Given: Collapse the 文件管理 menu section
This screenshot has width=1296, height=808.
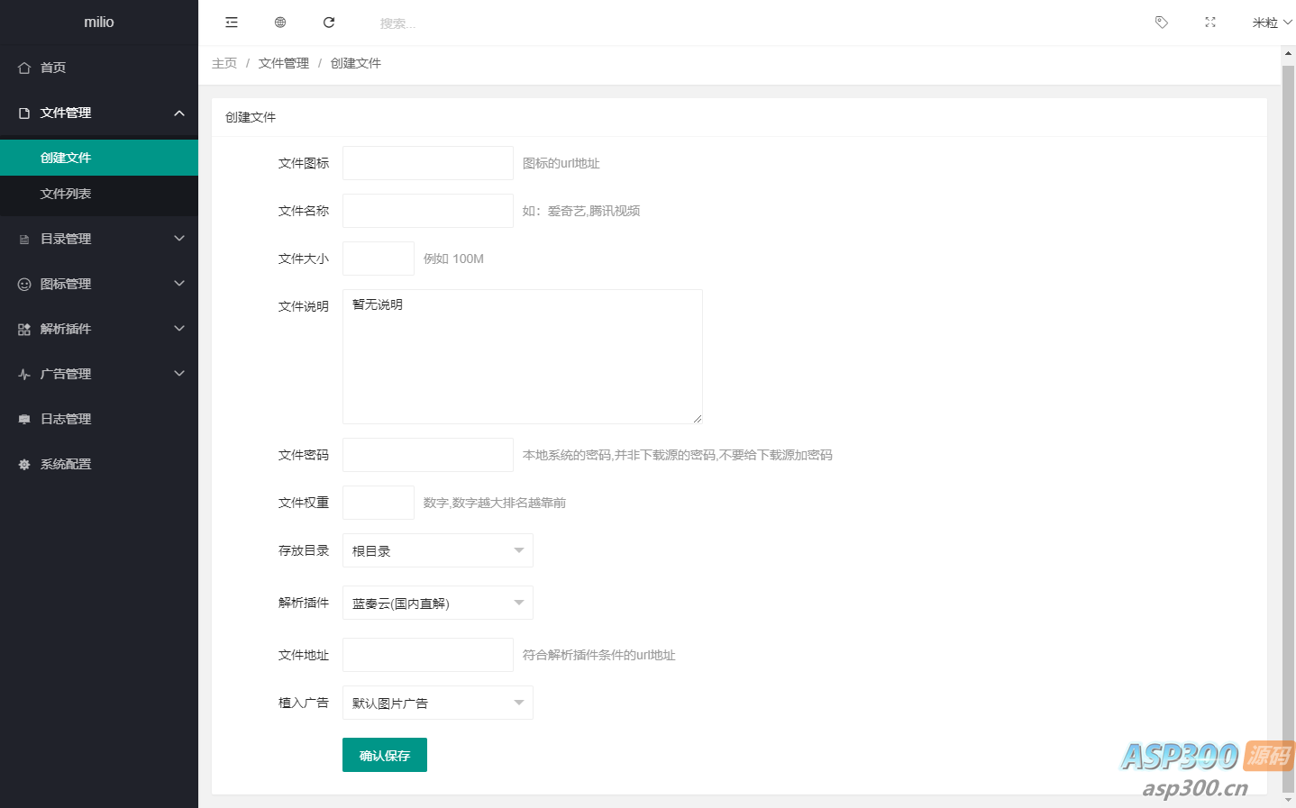Looking at the screenshot, I should pyautogui.click(x=99, y=113).
